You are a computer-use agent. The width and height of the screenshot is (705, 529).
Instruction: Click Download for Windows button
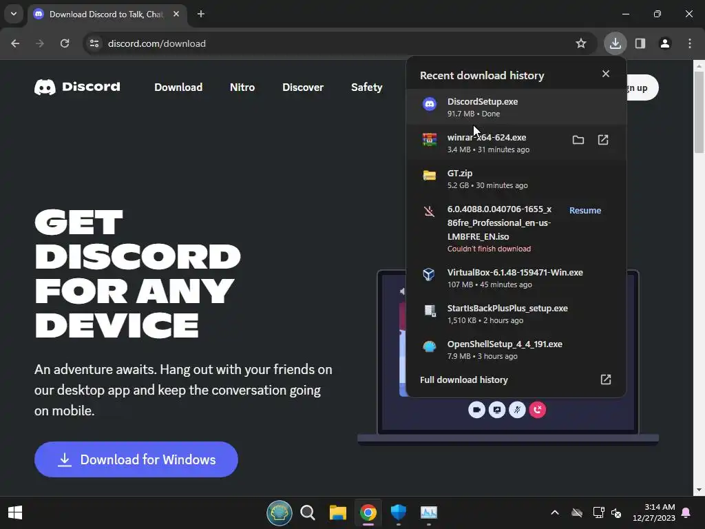coord(136,459)
